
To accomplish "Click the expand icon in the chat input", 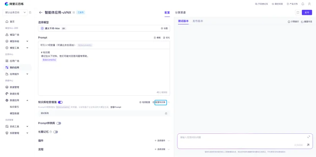I will [x=309, y=137].
